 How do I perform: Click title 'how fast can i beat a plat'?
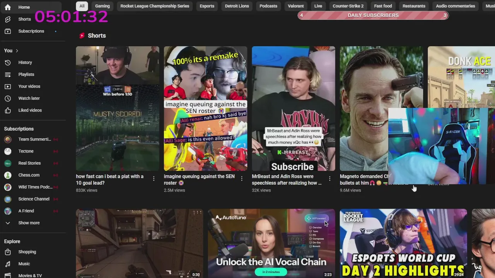pyautogui.click(x=110, y=180)
